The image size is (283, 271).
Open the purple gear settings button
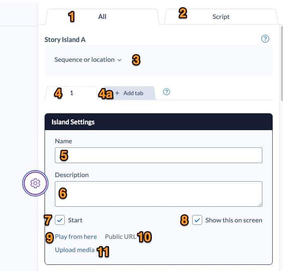coord(35,183)
